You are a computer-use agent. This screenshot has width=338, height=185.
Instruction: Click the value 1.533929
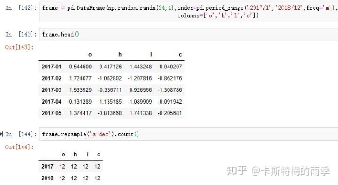80,90
